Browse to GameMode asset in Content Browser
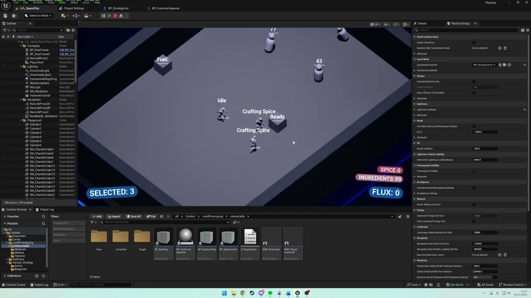The image size is (531, 298). pyautogui.click(x=504, y=65)
